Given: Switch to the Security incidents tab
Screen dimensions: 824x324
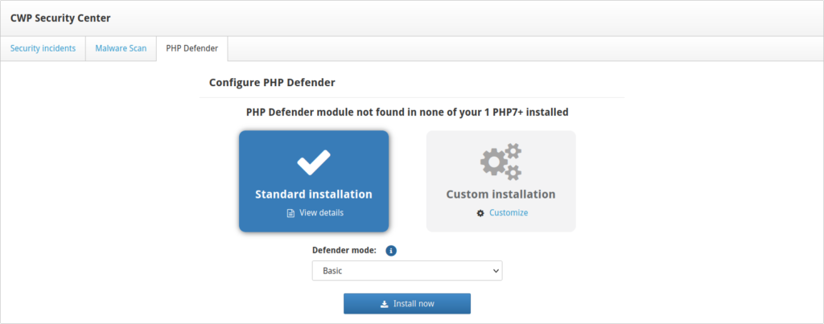Looking at the screenshot, I should (x=43, y=48).
